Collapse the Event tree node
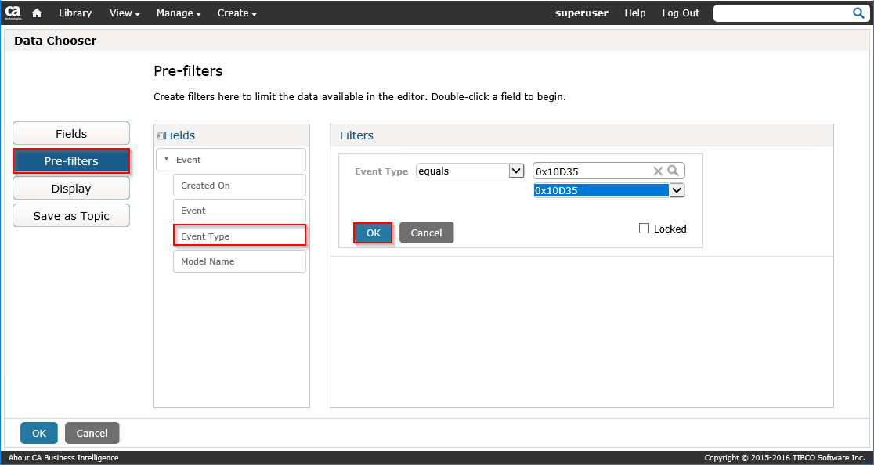Screen dimensions: 874x465 pos(166,159)
